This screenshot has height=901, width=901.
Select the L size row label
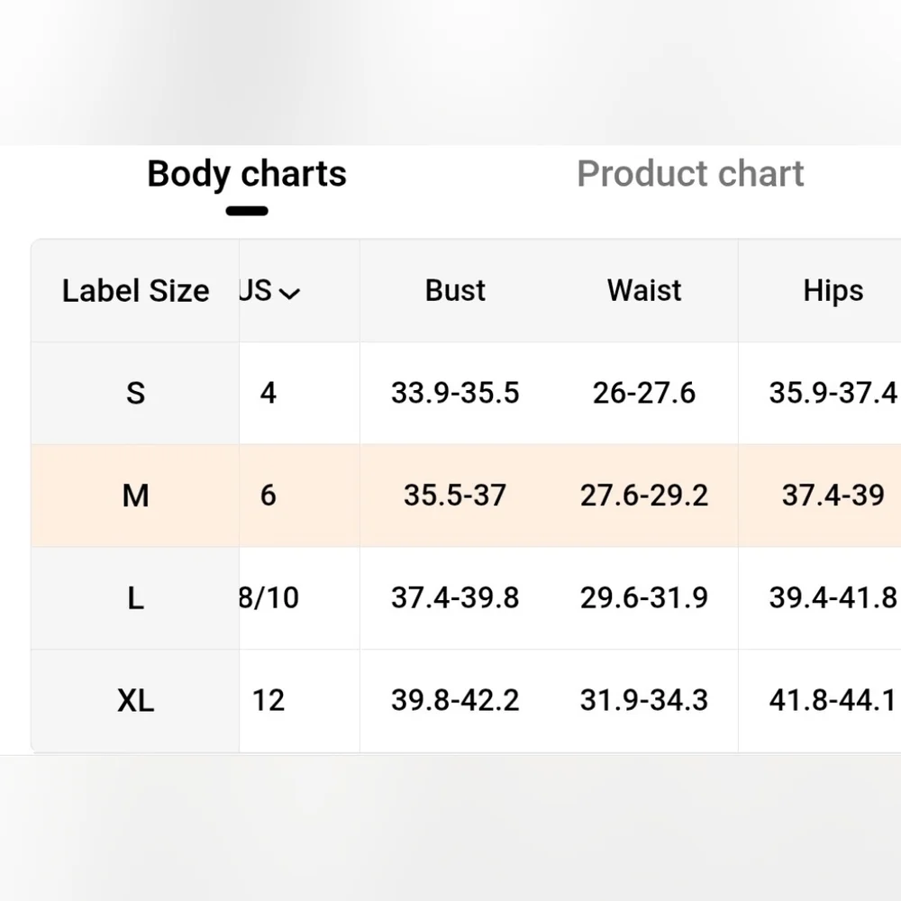click(x=135, y=597)
